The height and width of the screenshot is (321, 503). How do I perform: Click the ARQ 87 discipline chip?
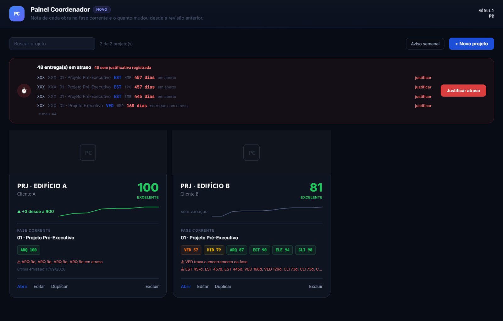click(237, 250)
